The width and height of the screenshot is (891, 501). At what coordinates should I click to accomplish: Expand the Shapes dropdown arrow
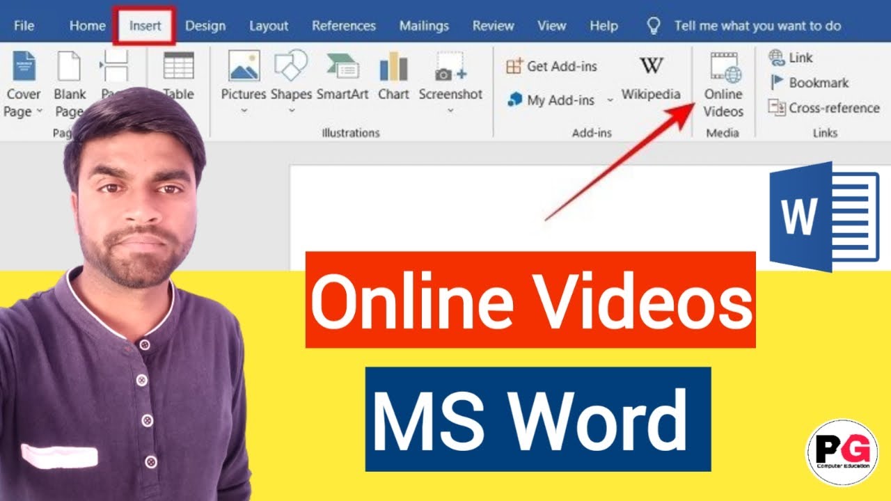point(291,111)
